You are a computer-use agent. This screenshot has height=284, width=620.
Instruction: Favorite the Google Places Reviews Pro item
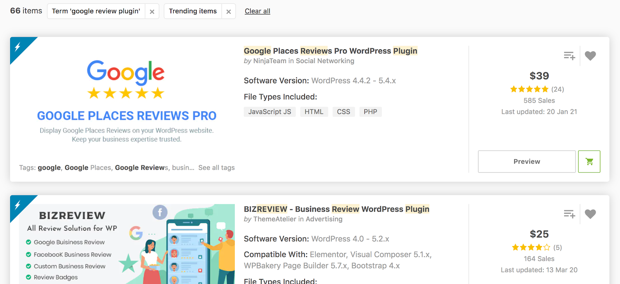[x=590, y=56]
